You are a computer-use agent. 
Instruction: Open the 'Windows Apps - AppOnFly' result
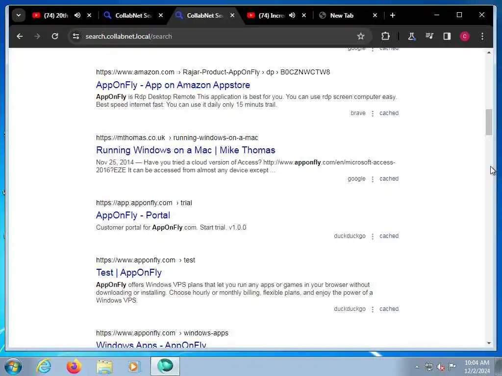tap(151, 345)
